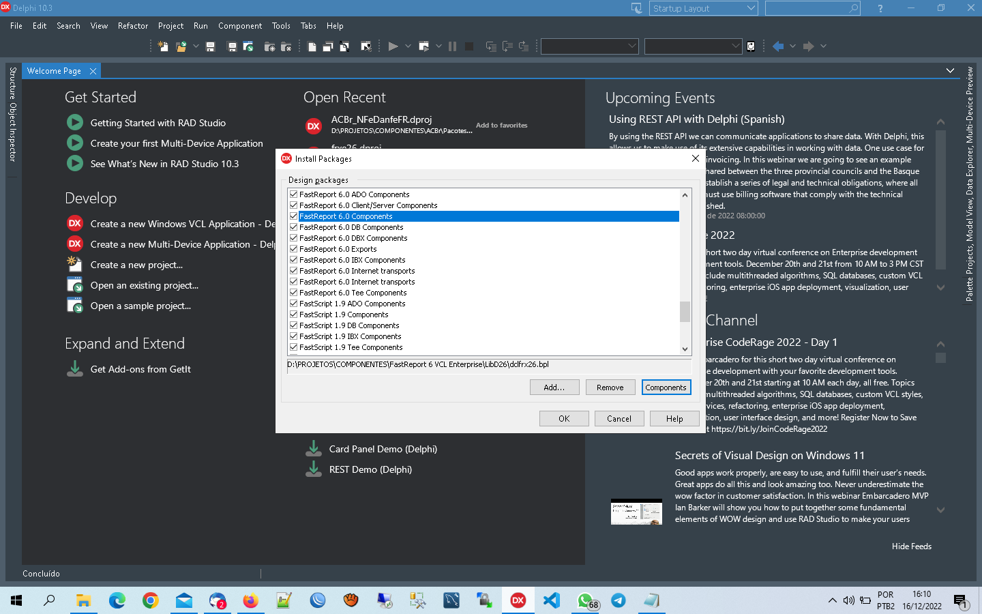Click the desktop layout icon beside Startup Layout

click(637, 8)
